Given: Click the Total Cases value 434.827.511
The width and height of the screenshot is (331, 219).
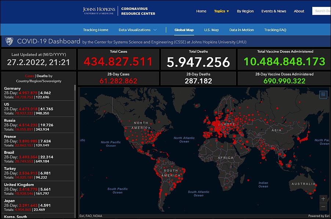Looking at the screenshot, I should [x=118, y=62].
